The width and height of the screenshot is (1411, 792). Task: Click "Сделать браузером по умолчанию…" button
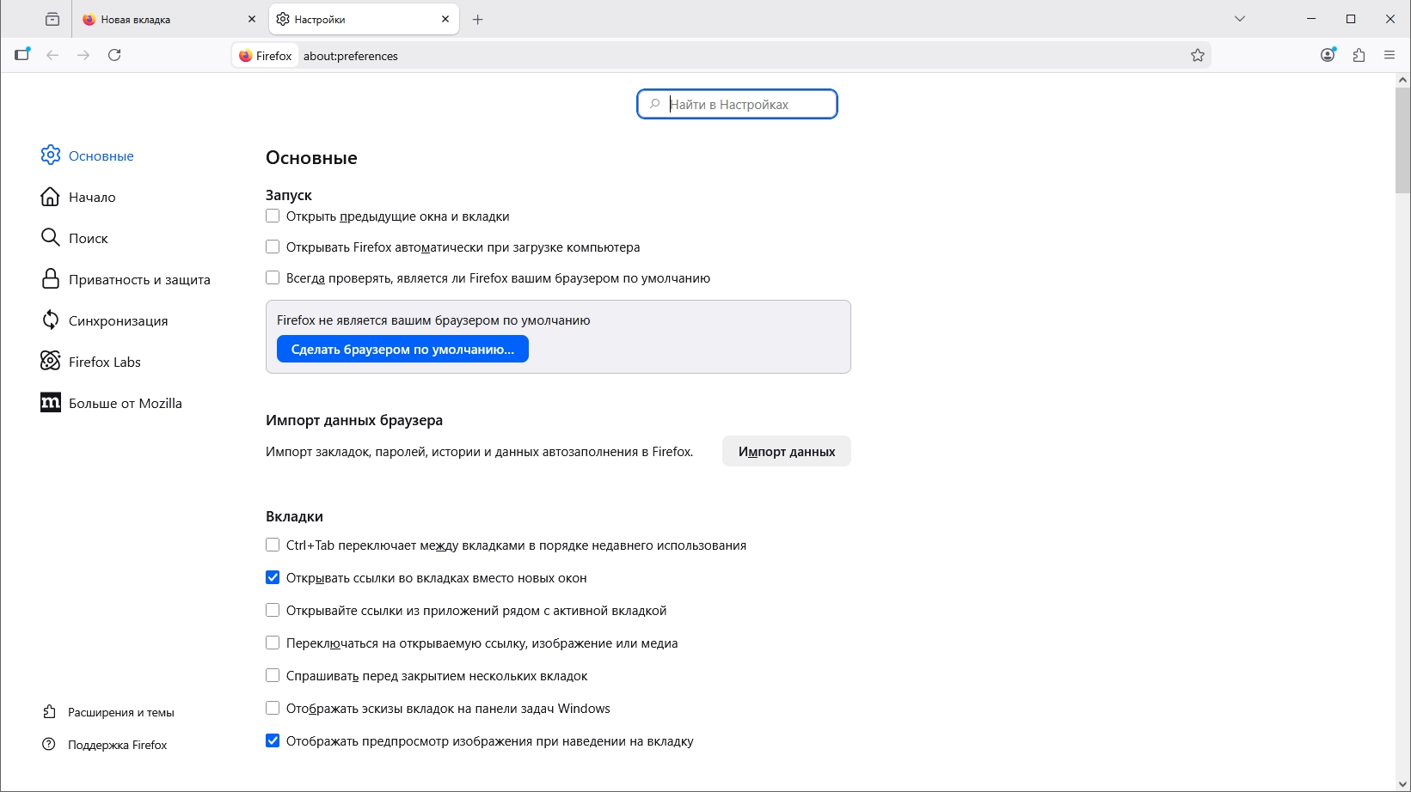click(402, 350)
